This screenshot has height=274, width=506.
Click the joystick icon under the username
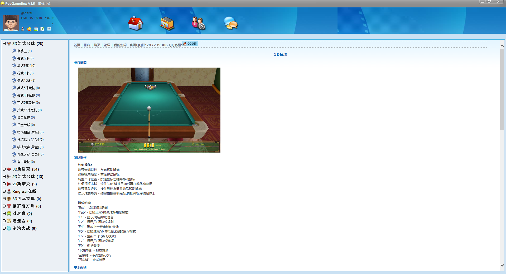(23, 29)
